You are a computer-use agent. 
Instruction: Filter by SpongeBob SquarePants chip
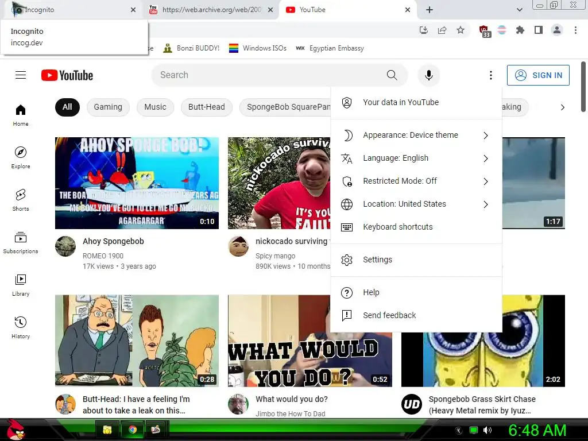(x=285, y=107)
